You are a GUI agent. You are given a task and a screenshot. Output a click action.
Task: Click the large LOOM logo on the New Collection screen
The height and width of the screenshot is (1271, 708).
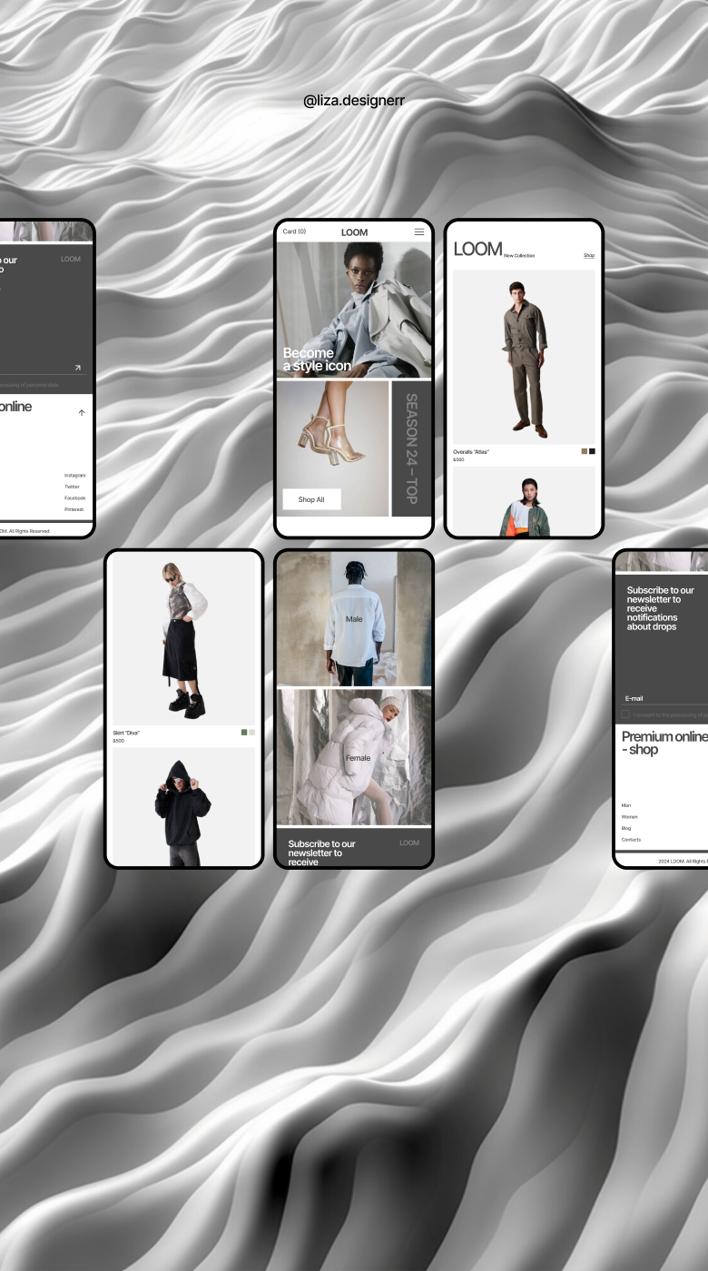tap(477, 249)
